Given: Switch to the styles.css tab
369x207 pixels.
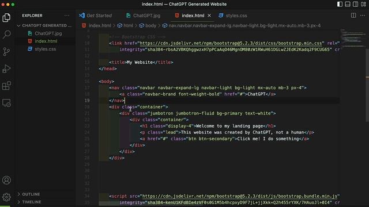Looking at the screenshot, I should click(233, 16).
